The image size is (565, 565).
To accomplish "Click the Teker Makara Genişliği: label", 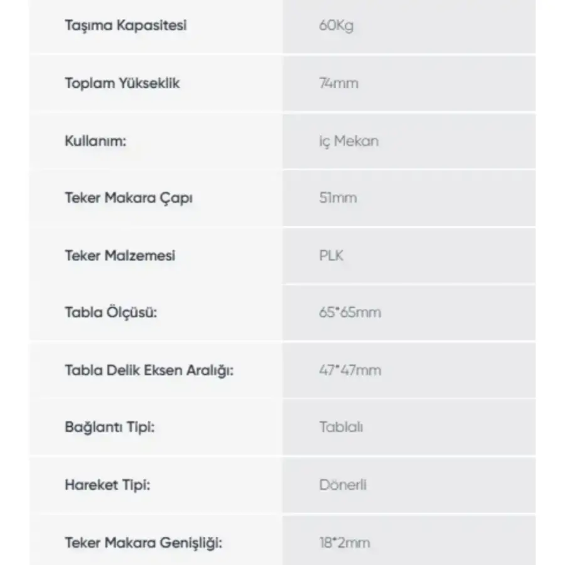I will coord(143,542).
